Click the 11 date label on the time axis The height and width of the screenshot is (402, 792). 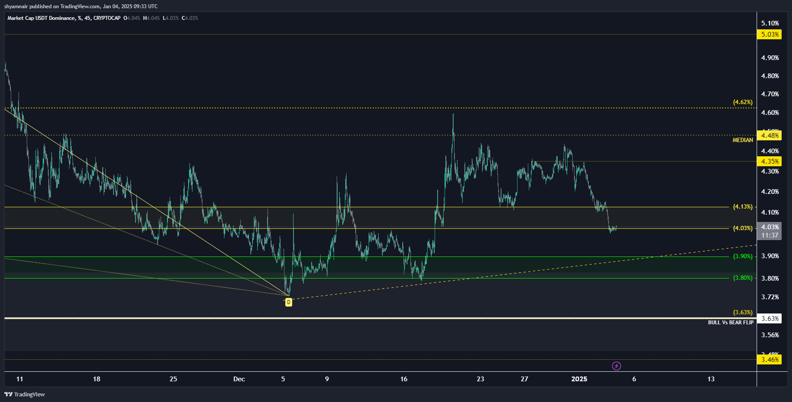[20, 379]
